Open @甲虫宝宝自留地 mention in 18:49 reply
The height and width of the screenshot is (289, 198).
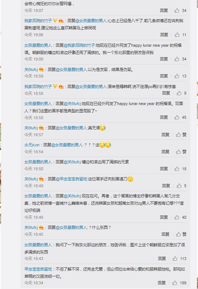(x=71, y=179)
